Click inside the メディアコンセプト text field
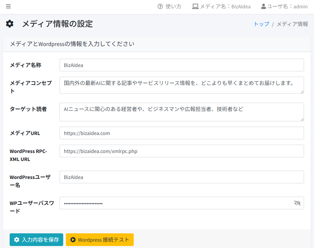 pos(181,85)
